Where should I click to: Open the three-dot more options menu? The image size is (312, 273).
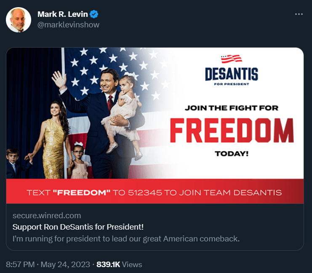pos(299,14)
